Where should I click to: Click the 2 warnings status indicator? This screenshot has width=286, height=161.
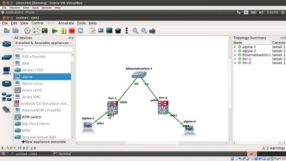pos(273,148)
